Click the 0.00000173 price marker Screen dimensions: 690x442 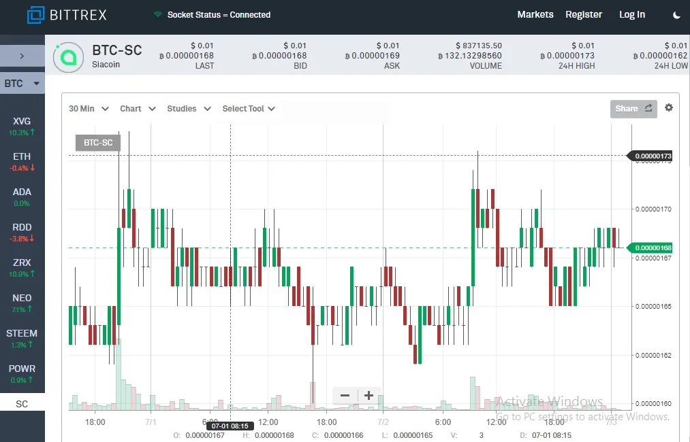click(650, 156)
